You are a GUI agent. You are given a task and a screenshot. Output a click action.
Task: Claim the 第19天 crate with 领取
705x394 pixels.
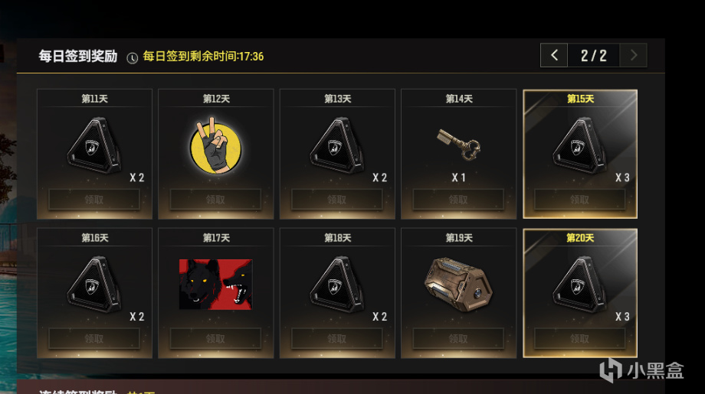click(458, 338)
